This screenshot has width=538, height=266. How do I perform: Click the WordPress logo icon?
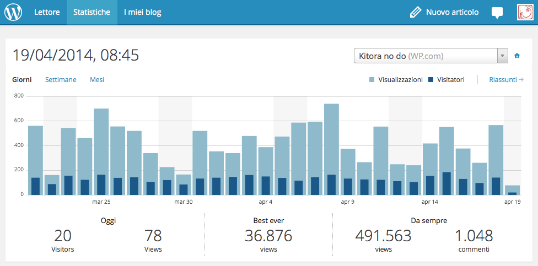coord(13,12)
